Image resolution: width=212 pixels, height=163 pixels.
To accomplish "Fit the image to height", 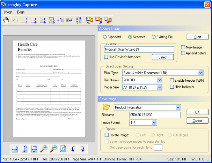I will (x=25, y=149).
